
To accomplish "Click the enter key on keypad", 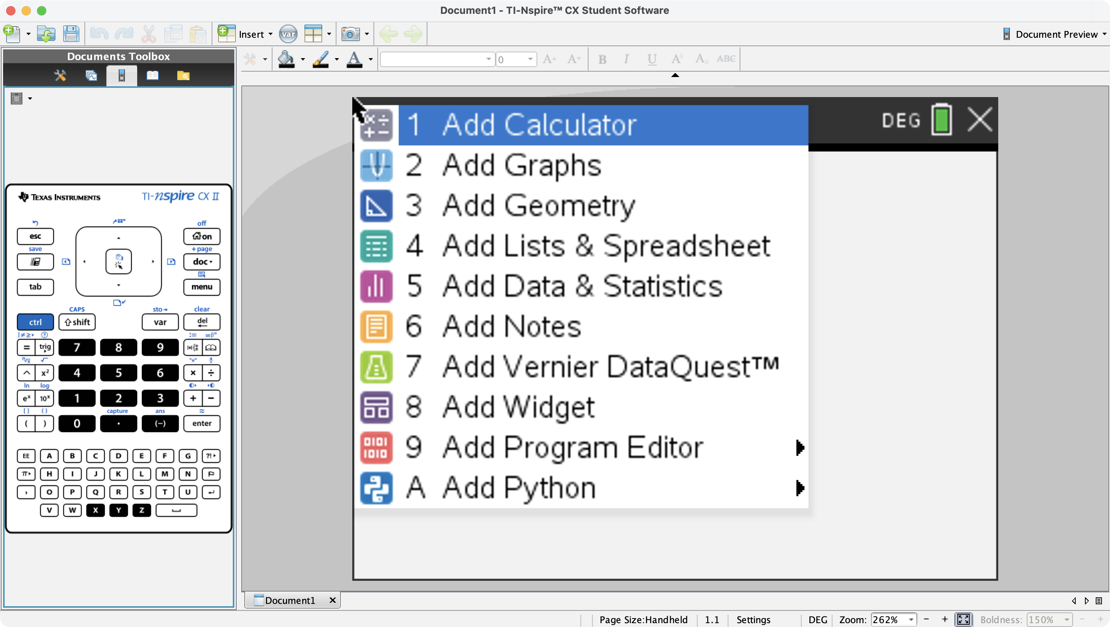I will coord(202,423).
